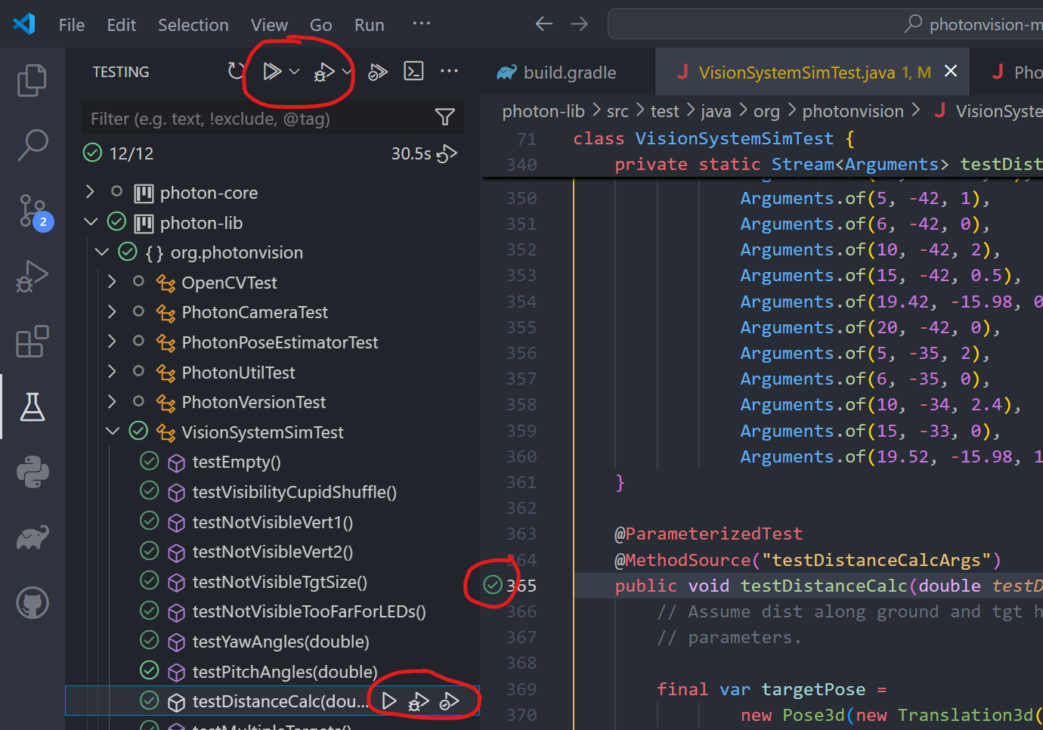This screenshot has height=730, width=1043.
Task: Run testDistanceCalc using its inline run icon
Action: pos(389,701)
